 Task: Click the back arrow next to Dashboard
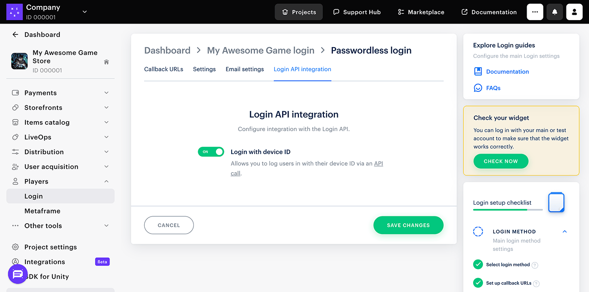15,35
